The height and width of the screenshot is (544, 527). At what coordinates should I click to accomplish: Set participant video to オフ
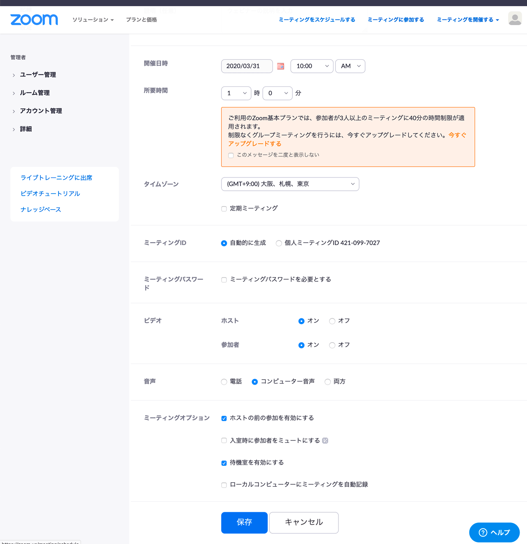(332, 345)
